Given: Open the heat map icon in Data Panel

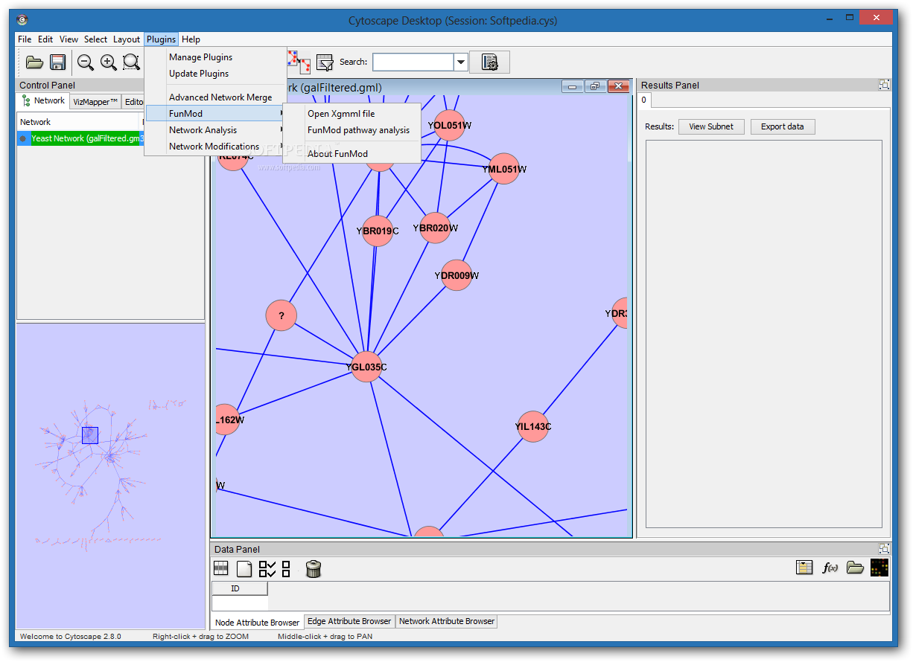Looking at the screenshot, I should pos(879,568).
